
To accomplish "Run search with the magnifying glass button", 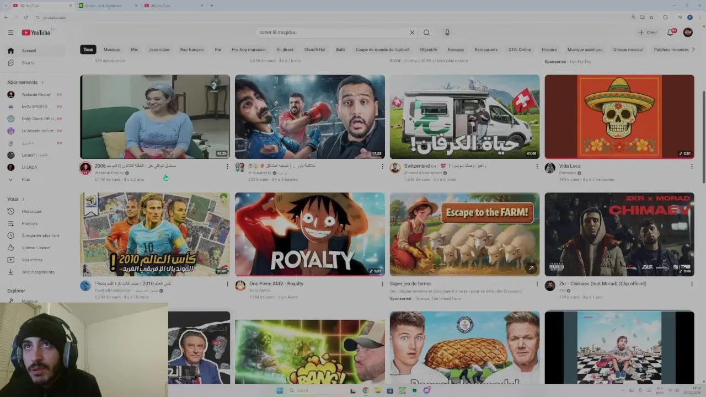I will coord(426,33).
